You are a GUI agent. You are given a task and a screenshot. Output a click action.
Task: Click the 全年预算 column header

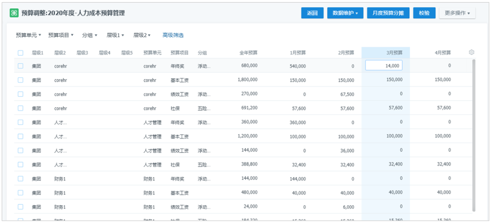[x=249, y=53]
